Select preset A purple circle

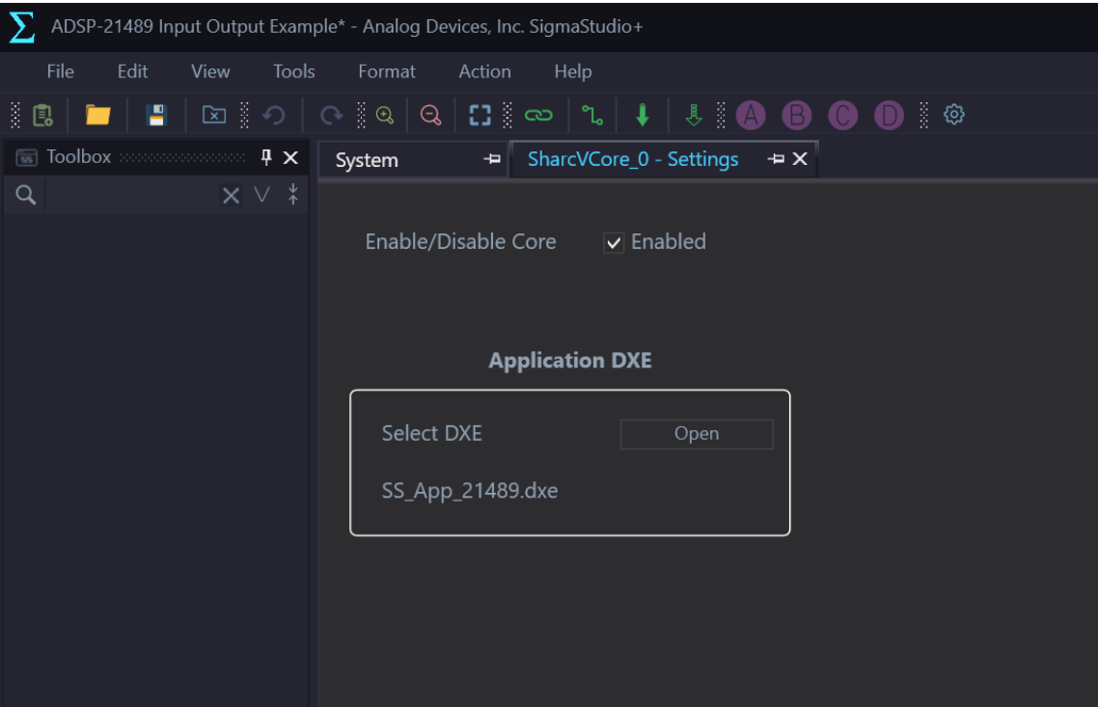(751, 115)
